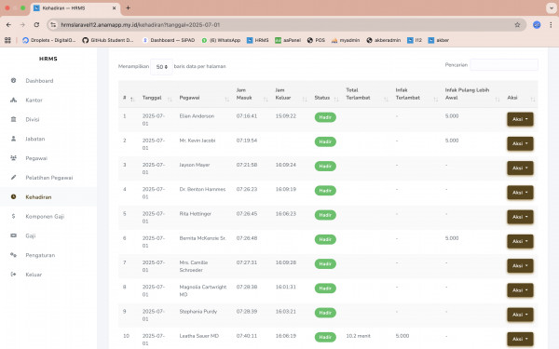Select the '10.2 menit' Total Terlambat cell

[359, 336]
